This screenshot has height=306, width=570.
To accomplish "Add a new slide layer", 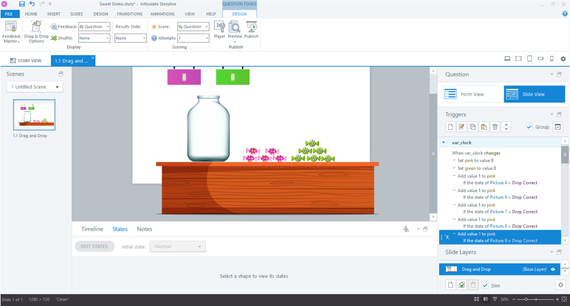I will tap(450, 285).
